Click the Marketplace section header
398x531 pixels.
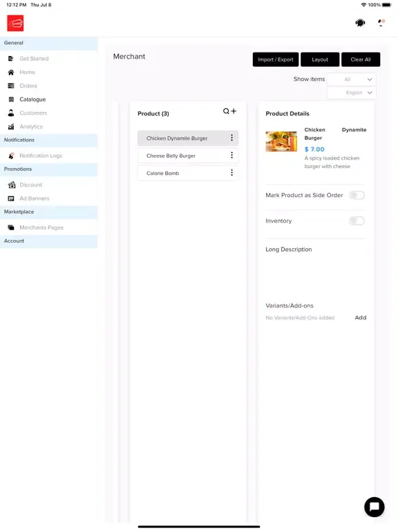pos(49,212)
